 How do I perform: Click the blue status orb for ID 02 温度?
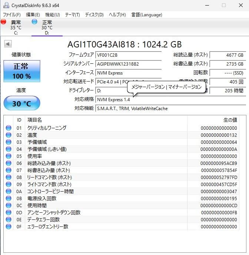tap(9, 135)
